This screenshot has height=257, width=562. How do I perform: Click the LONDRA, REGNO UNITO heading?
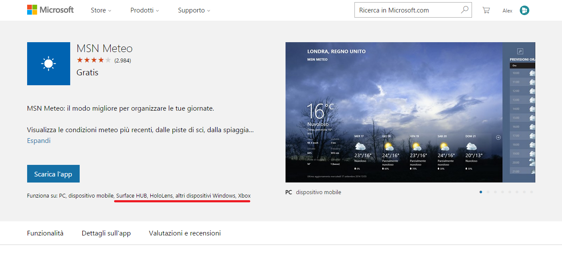336,51
